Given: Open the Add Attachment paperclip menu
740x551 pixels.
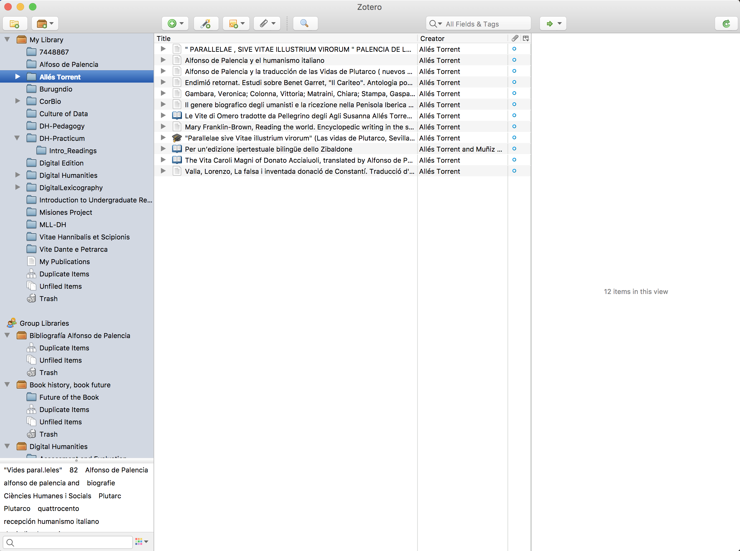Looking at the screenshot, I should [x=267, y=24].
